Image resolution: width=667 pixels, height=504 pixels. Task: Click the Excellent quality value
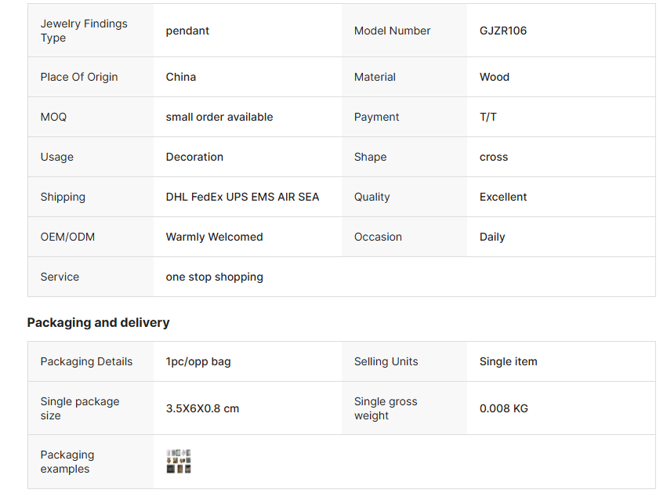tap(503, 197)
